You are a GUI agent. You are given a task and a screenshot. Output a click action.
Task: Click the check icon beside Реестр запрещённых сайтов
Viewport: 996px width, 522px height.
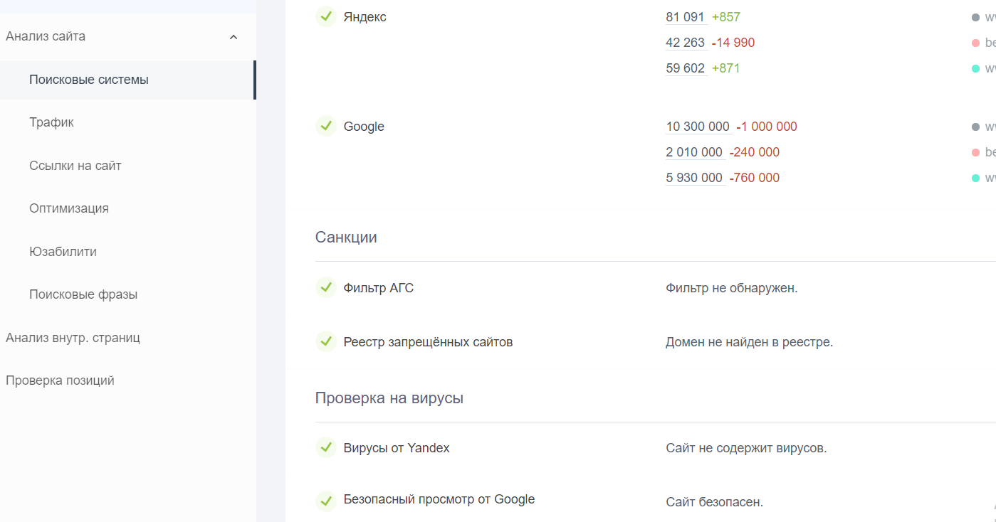(325, 341)
